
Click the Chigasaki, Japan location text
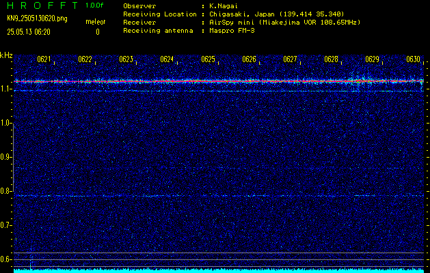tap(277, 14)
